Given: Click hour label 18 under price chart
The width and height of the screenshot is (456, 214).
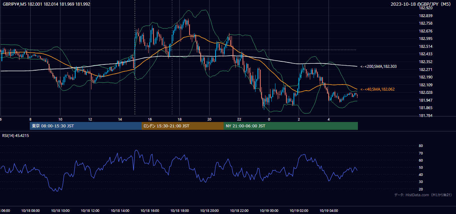Looking at the screenshot, I should pyautogui.click(x=179, y=119).
